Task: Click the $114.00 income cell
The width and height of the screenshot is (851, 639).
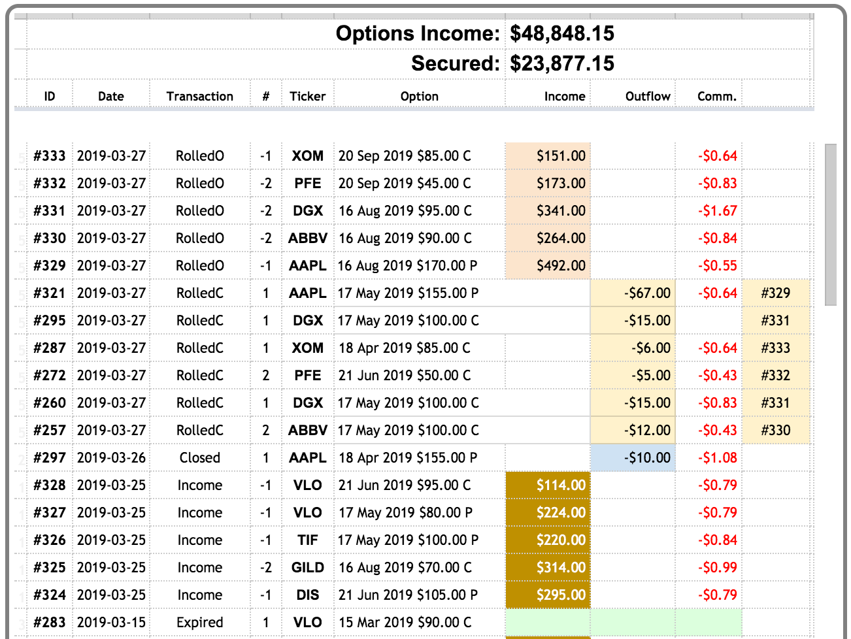Action: click(548, 485)
